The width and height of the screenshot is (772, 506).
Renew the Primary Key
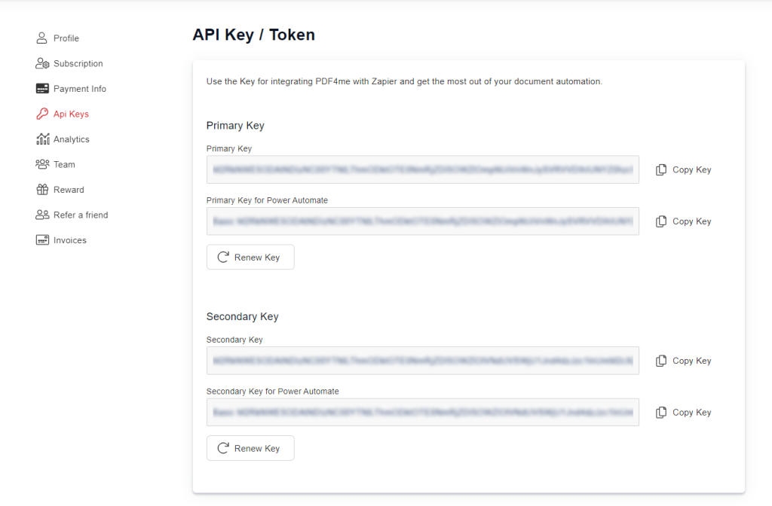(x=250, y=258)
